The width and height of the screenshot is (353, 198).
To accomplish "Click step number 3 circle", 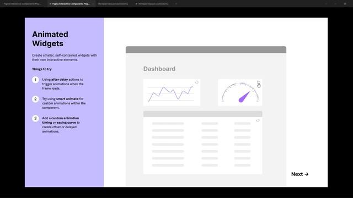I will tap(35, 118).
